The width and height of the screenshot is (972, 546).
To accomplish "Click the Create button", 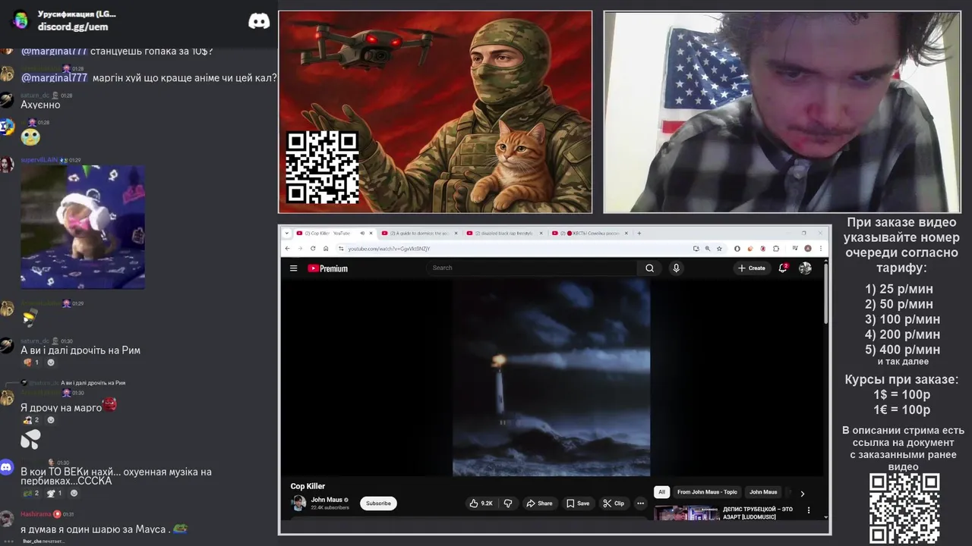I will click(x=751, y=268).
